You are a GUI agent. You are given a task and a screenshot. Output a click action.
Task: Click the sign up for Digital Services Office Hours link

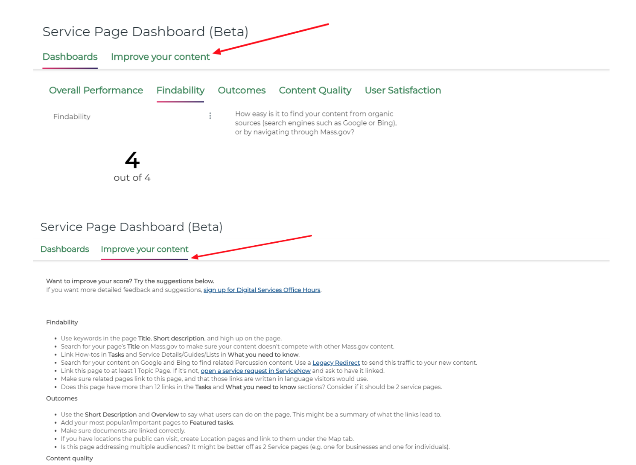(x=262, y=290)
